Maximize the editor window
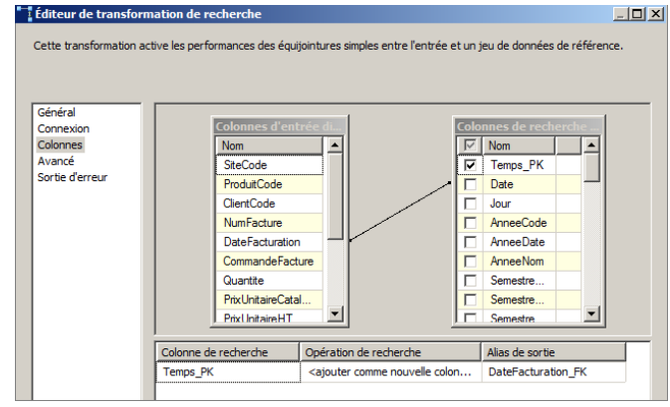Screen dimensions: 670x407 pos(637,14)
